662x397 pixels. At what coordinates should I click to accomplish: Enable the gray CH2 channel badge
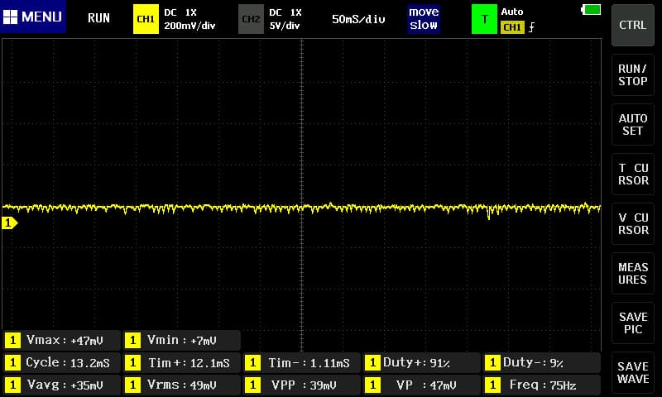250,18
